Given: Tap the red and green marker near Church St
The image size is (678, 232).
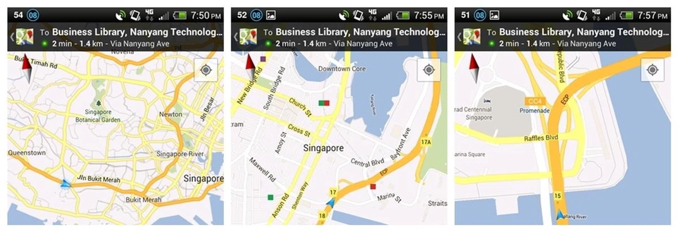Looking at the screenshot, I should (x=324, y=103).
